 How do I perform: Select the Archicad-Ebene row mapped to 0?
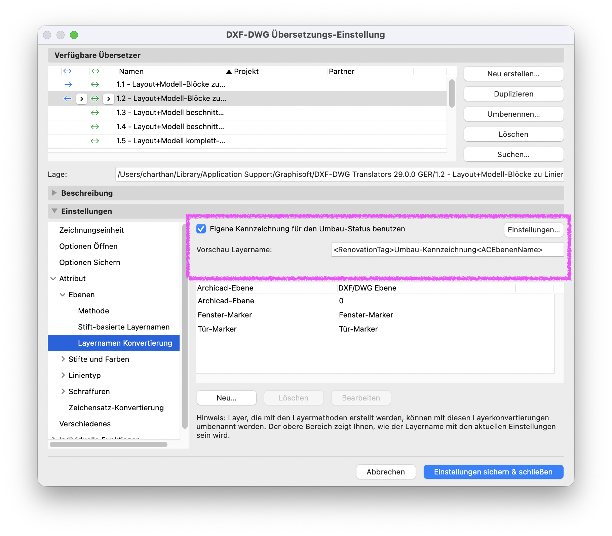pos(375,301)
